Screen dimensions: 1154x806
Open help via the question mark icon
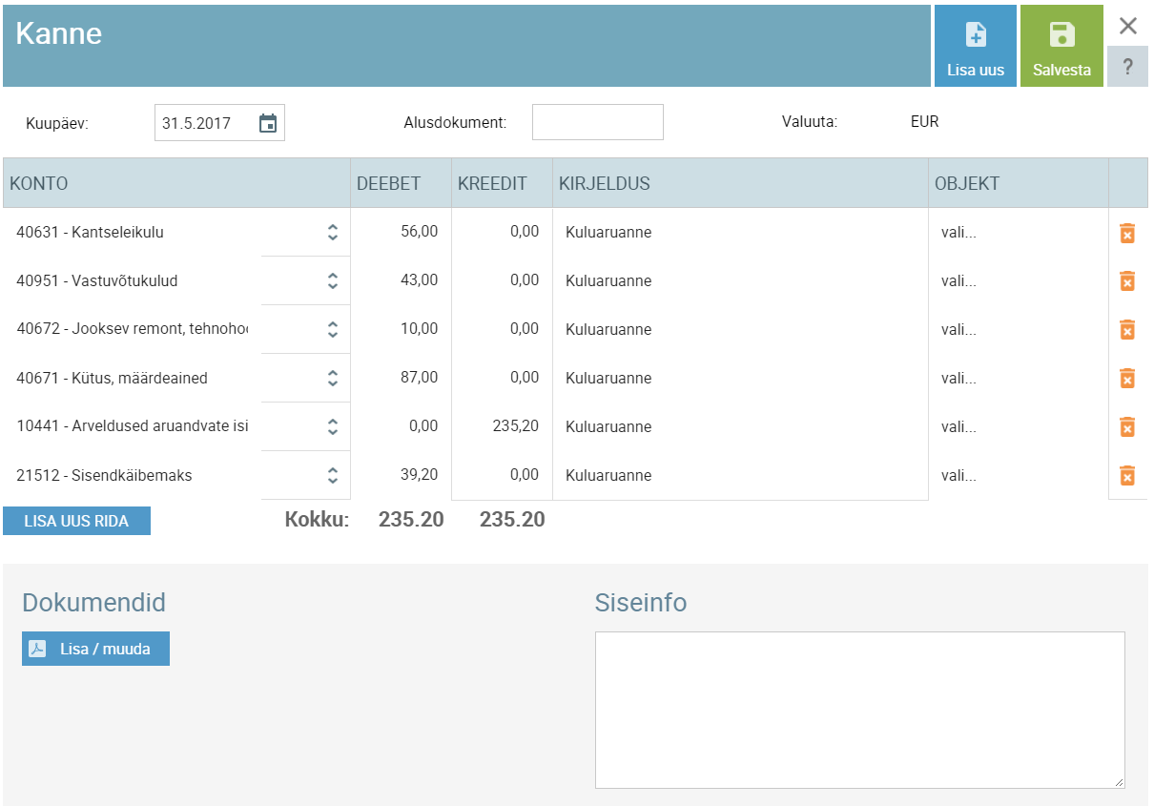point(1127,67)
